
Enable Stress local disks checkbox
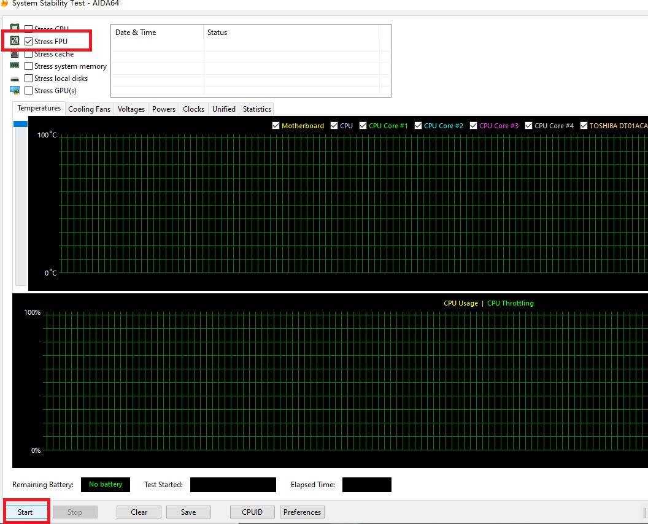pos(28,78)
